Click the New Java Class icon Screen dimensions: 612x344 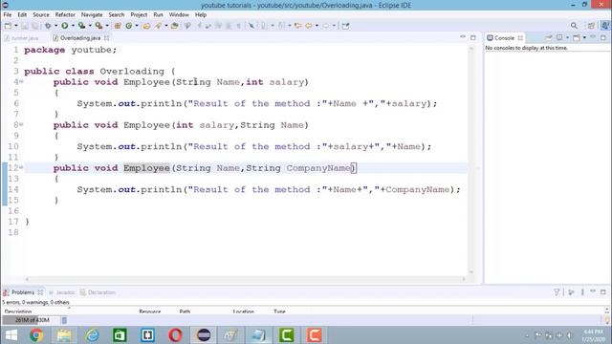point(128,26)
